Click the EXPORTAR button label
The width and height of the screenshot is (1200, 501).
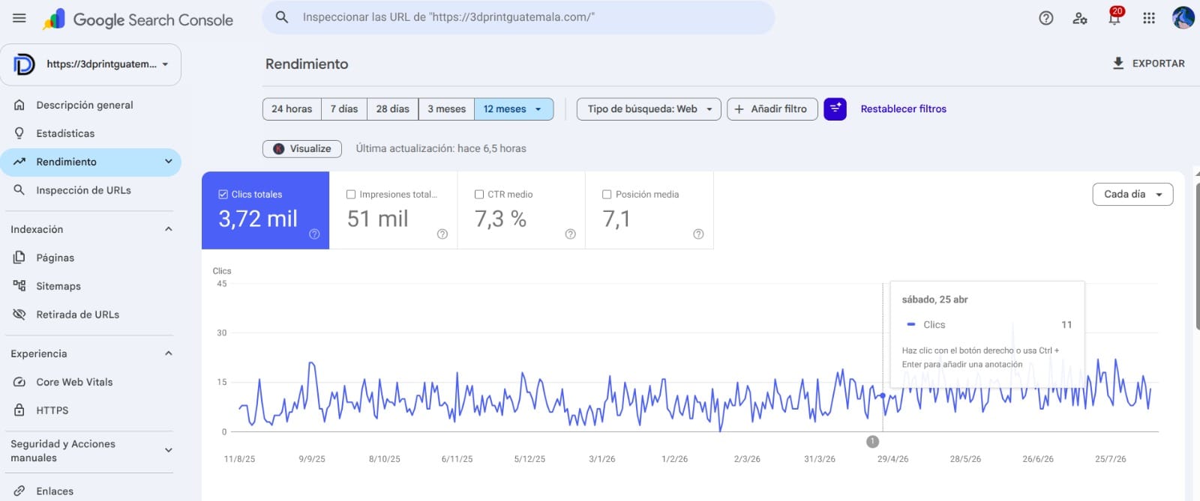click(1158, 64)
